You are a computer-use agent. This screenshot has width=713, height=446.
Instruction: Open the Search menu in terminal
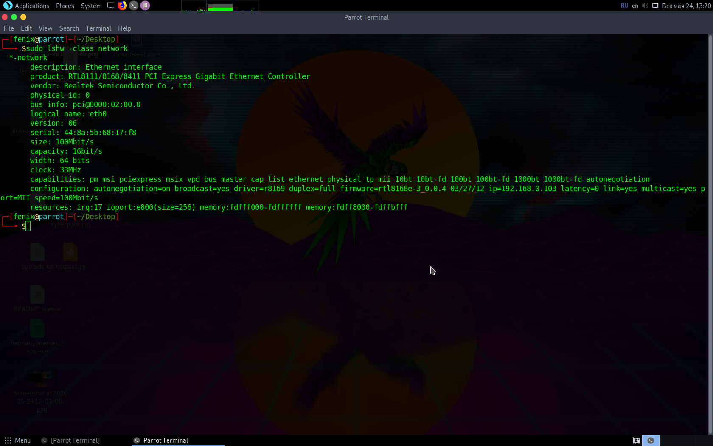69,28
